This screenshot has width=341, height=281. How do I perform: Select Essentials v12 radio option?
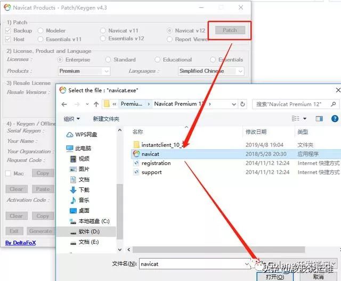pyautogui.click(x=103, y=38)
